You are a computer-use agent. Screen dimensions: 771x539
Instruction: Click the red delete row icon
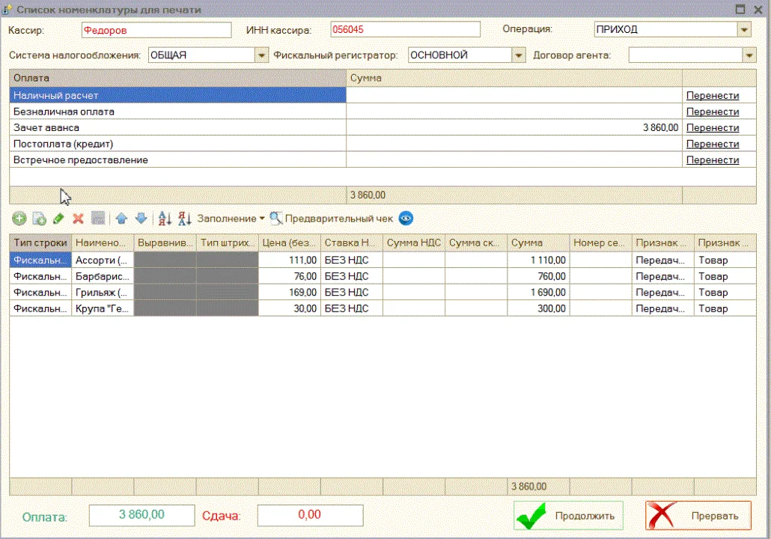77,219
